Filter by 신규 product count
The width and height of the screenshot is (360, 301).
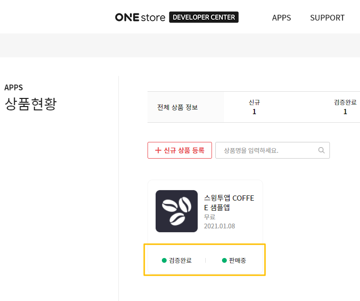tap(254, 107)
